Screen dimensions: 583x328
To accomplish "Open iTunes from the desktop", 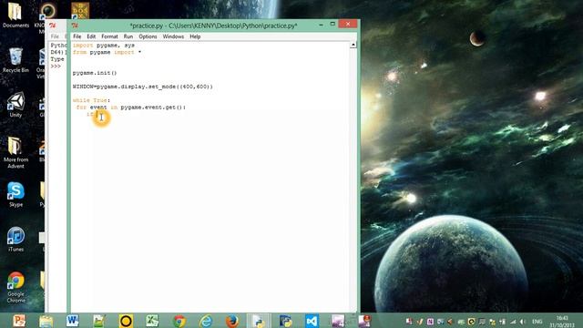I will coord(15,239).
